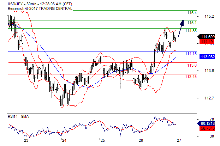Click the USD/JPY 30min chart title
Image resolution: width=220 pixels, height=146 pixels.
40,4
